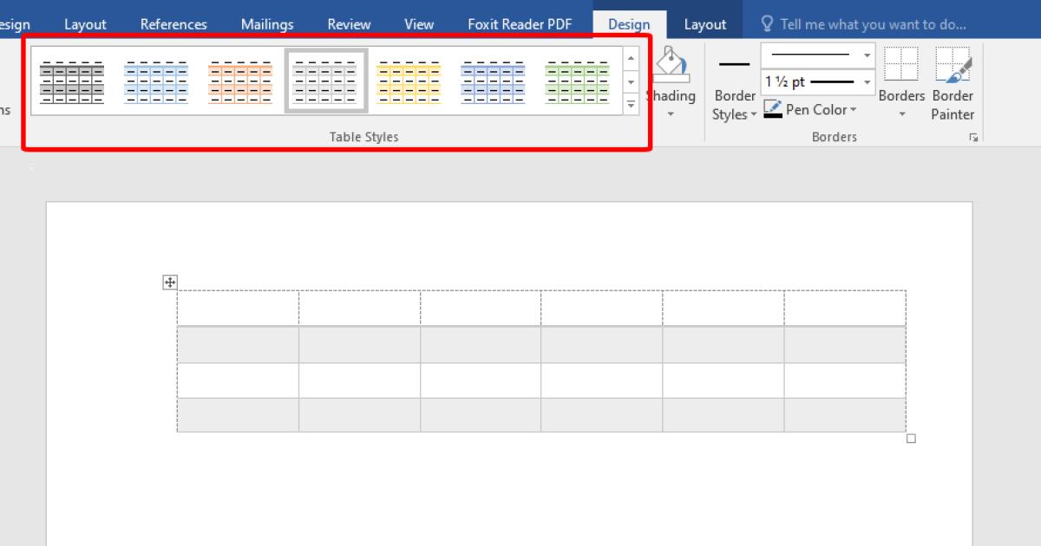Open the Borders dialog launcher
The height and width of the screenshot is (546, 1041).
(x=974, y=137)
